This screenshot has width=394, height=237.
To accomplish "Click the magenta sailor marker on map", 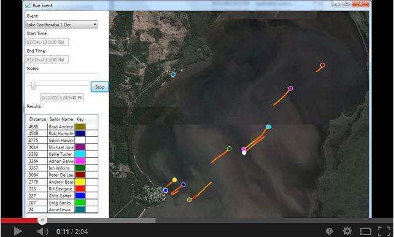I will click(243, 149).
